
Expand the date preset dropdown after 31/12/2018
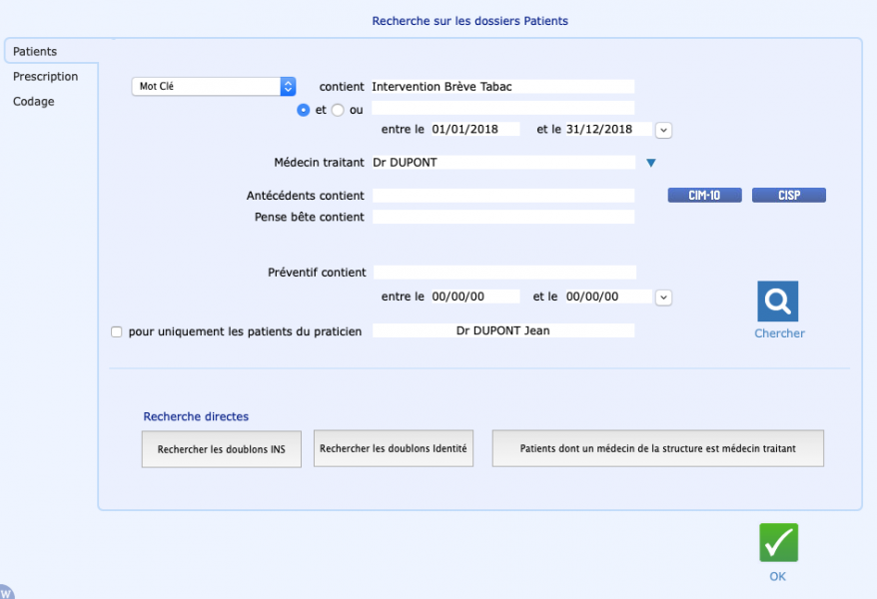pyautogui.click(x=663, y=130)
